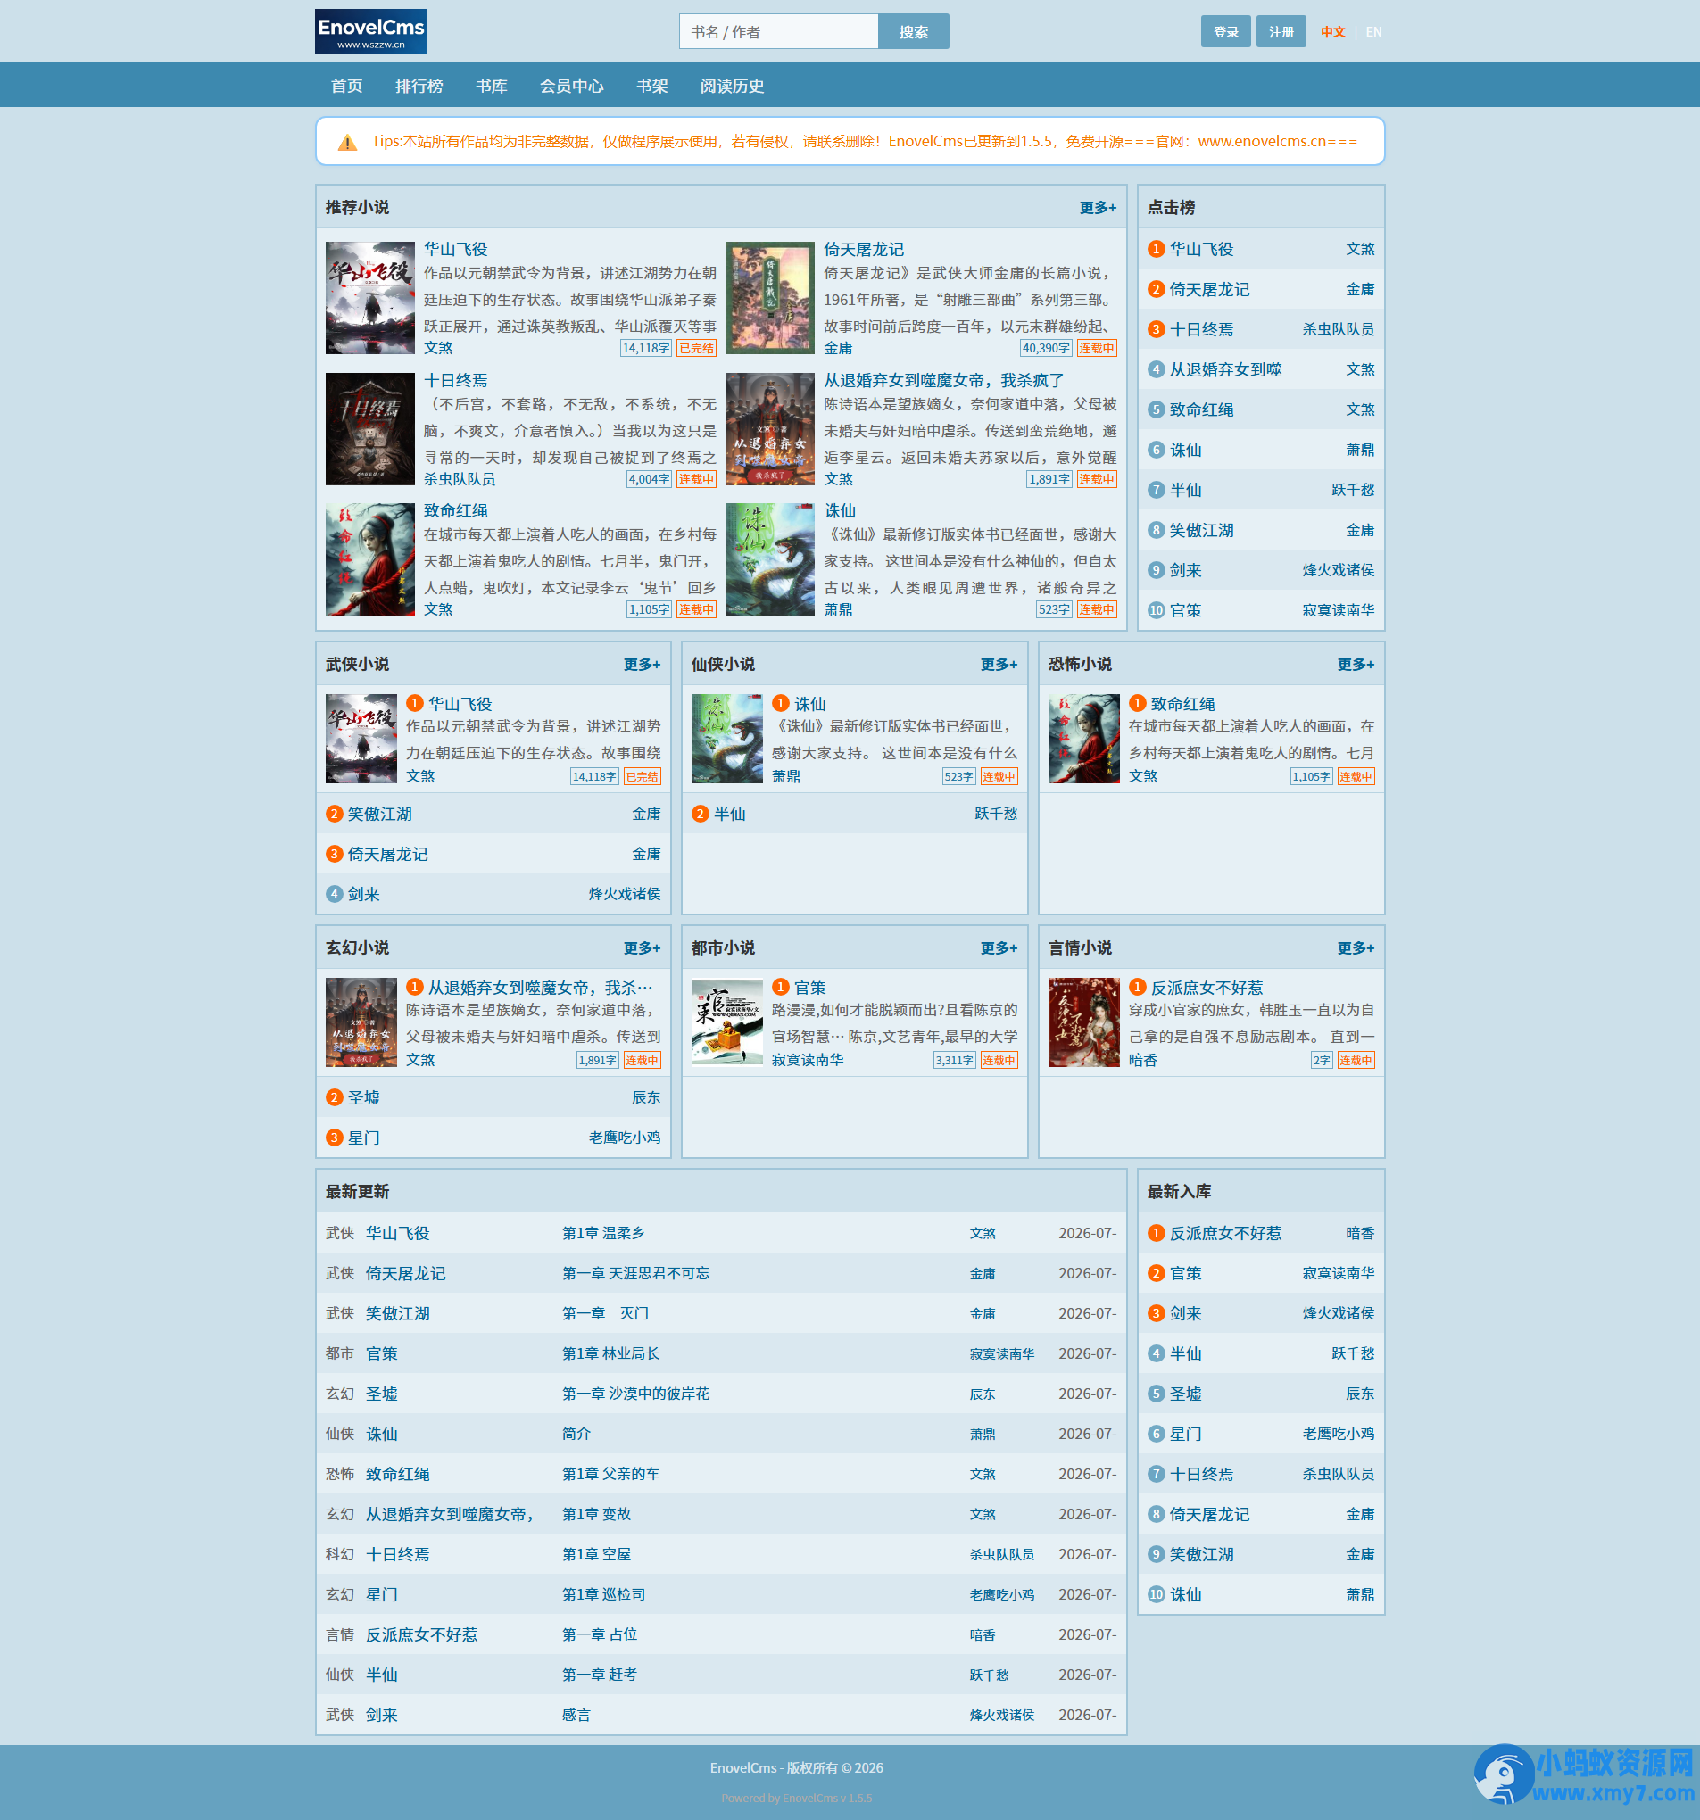This screenshot has height=1820, width=1700.
Task: Open 官策 cover in 都市小说
Action: pos(727,1022)
